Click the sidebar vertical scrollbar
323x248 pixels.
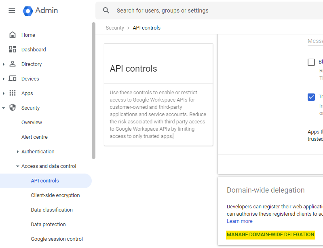click(x=93, y=91)
